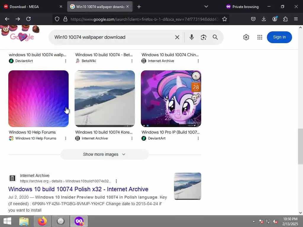Image resolution: width=303 pixels, height=227 pixels.
Task: Click the URL address bar
Action: pyautogui.click(x=144, y=19)
